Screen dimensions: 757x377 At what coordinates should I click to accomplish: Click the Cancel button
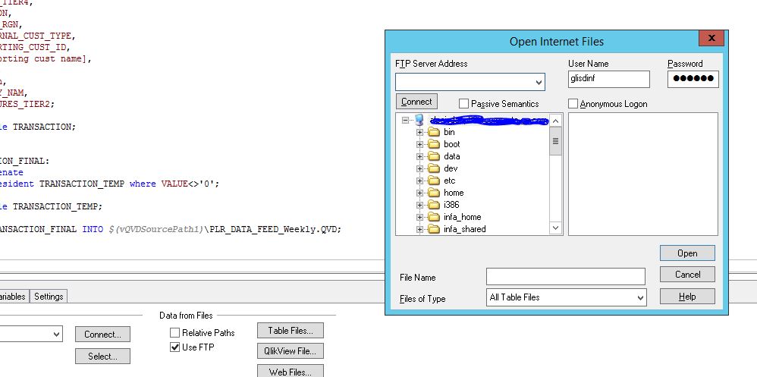pyautogui.click(x=687, y=274)
